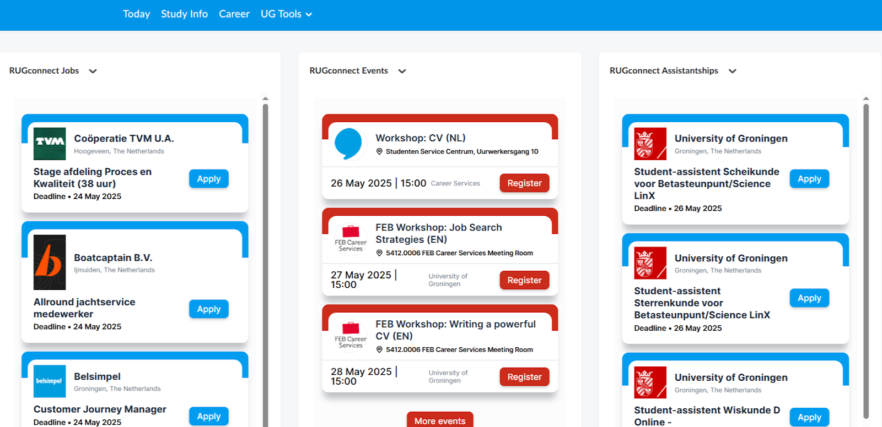
Task: Apply for Customer Journey Manager job
Action: coord(209,417)
